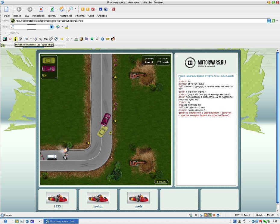Click the yellow key utility icon
280x224 pixels.
[61, 39]
